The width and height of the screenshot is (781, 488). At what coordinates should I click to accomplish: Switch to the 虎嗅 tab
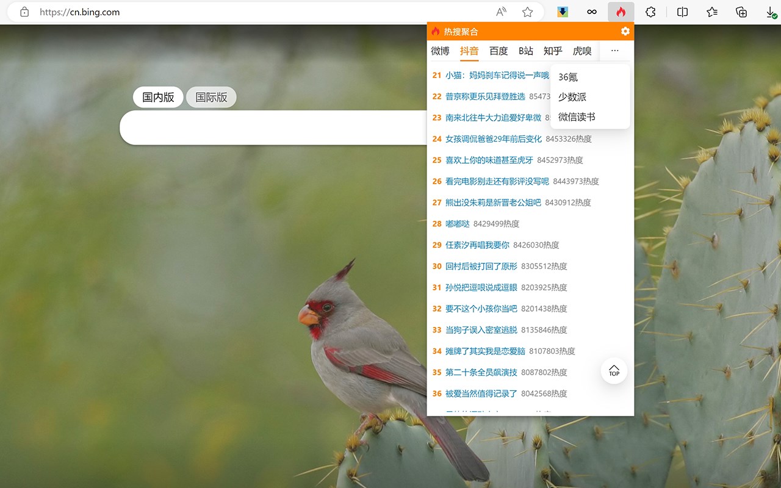coord(582,51)
